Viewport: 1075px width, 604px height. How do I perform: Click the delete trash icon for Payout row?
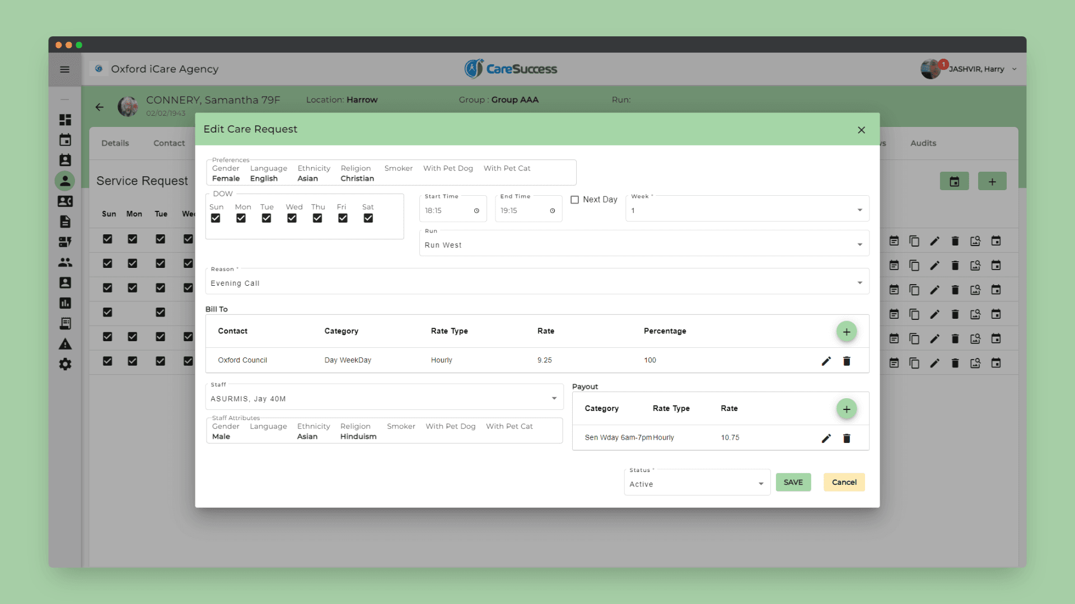click(x=846, y=438)
